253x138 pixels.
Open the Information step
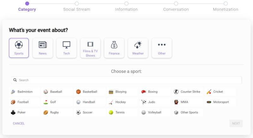coord(126,6)
